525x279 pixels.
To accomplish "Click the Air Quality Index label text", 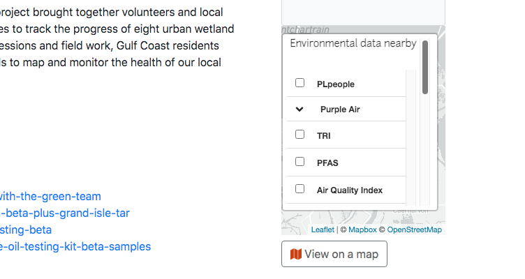I will coord(350,190).
